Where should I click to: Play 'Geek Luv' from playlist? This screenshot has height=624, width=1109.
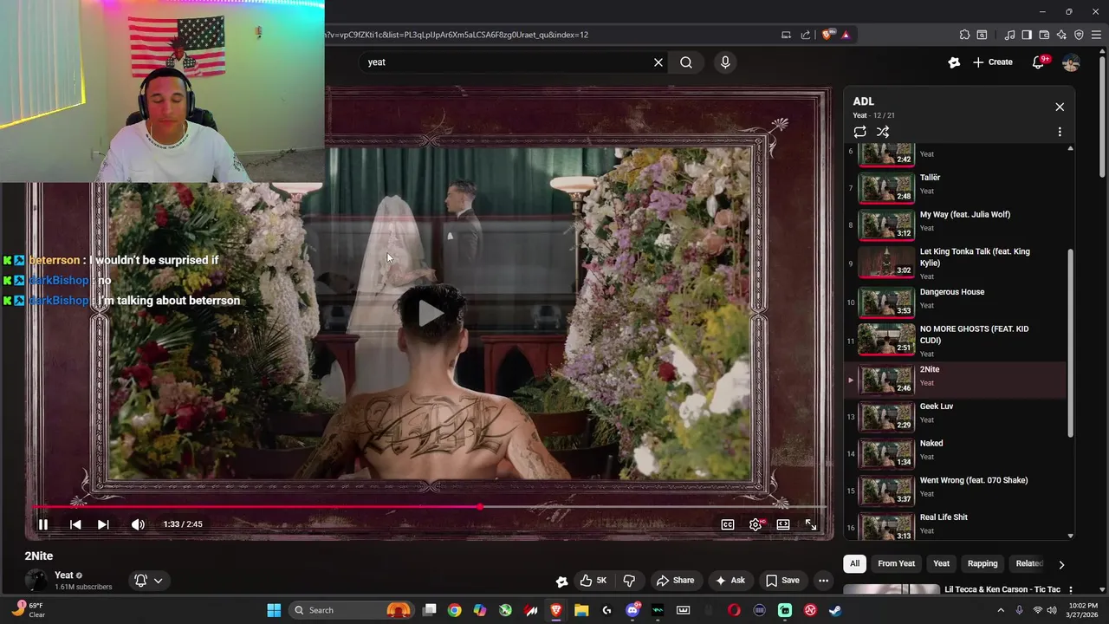(x=955, y=417)
